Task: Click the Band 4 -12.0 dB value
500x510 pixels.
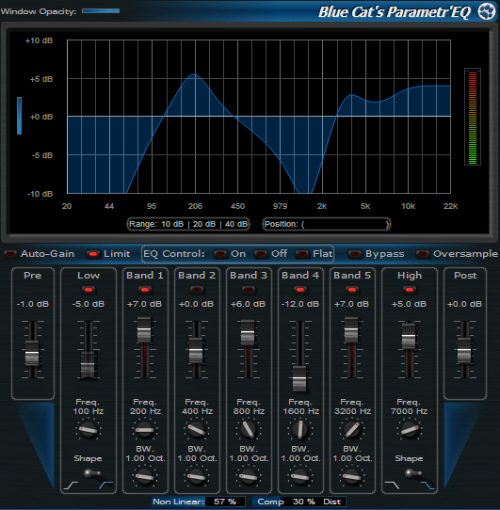Action: [299, 304]
